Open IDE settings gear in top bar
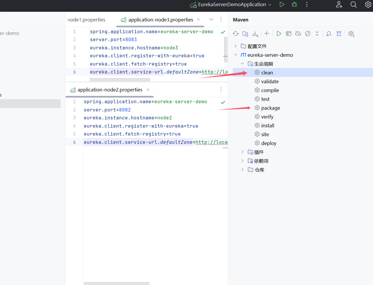Image resolution: width=373 pixels, height=285 pixels. [368, 4]
